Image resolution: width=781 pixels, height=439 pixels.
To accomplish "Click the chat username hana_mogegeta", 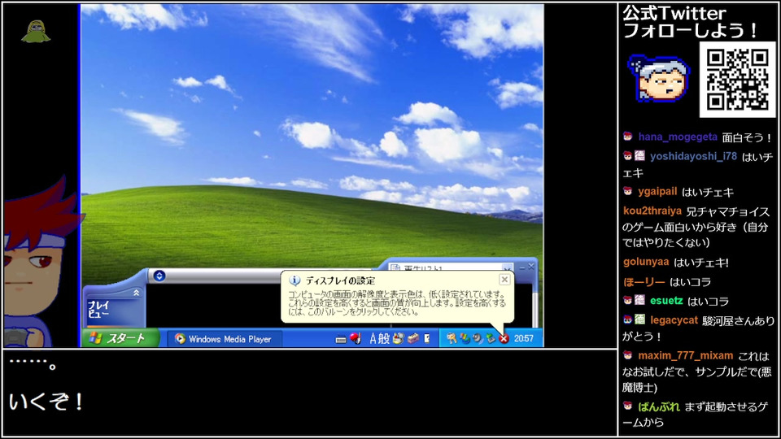I will coord(678,137).
